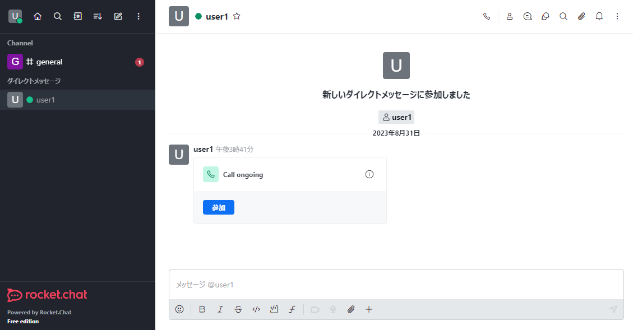633x330 pixels.
Task: Open the sidebar three-dot administration menu
Action: point(138,16)
